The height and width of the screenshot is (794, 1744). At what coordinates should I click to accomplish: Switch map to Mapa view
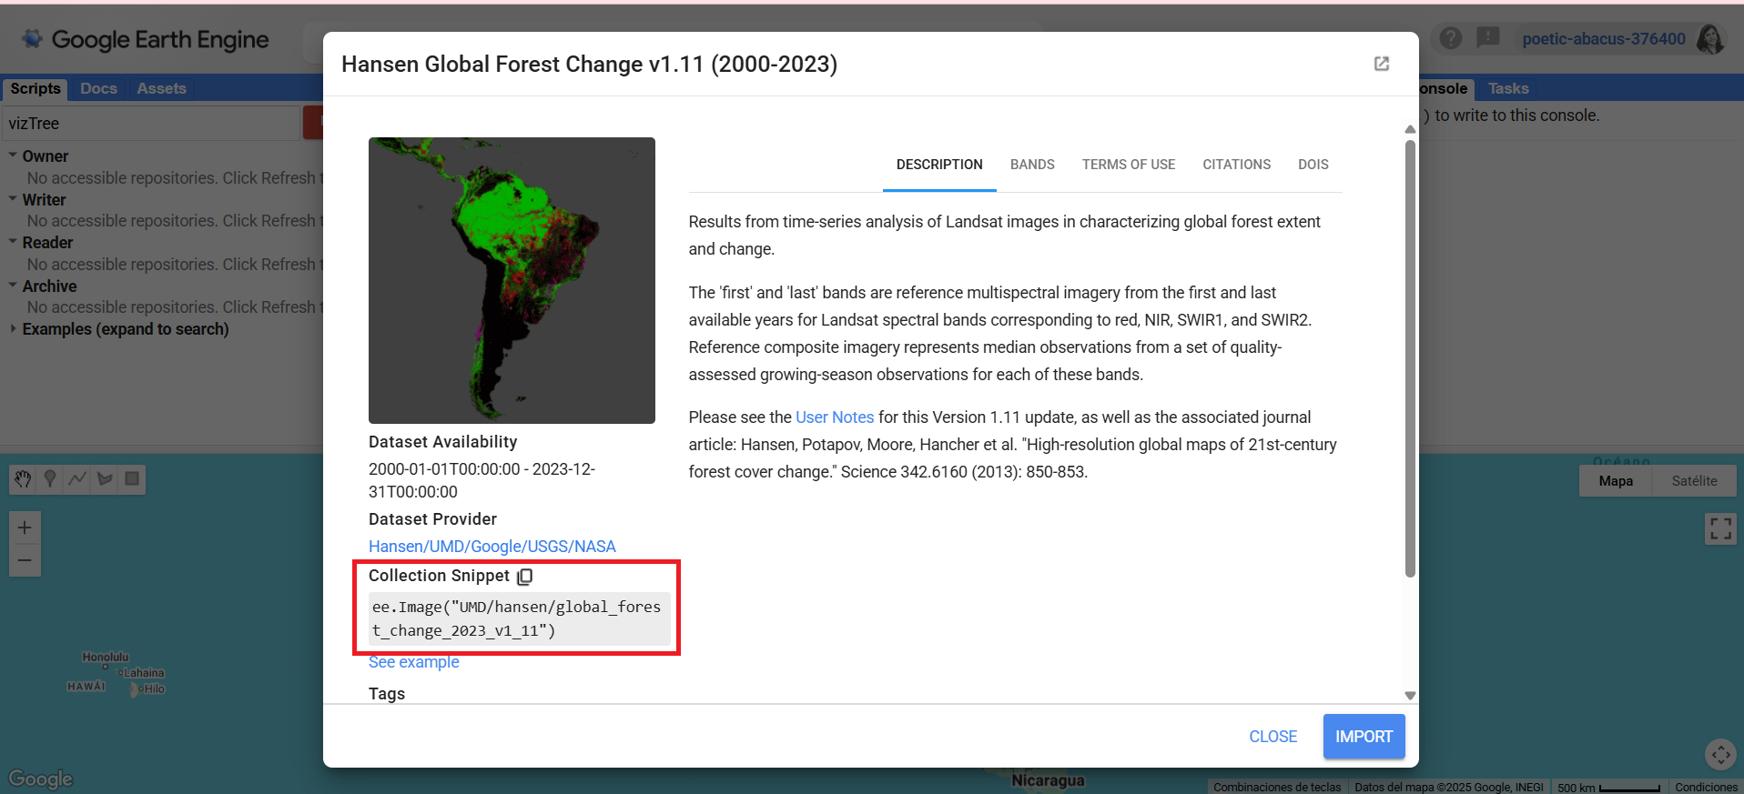coord(1616,481)
